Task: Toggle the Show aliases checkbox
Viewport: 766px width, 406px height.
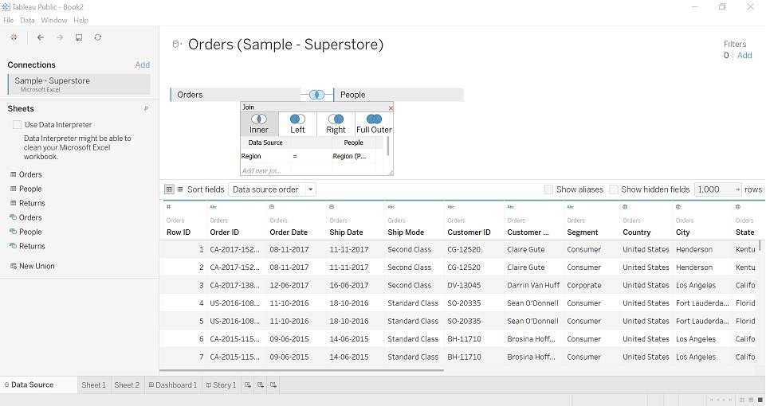Action: [x=548, y=189]
